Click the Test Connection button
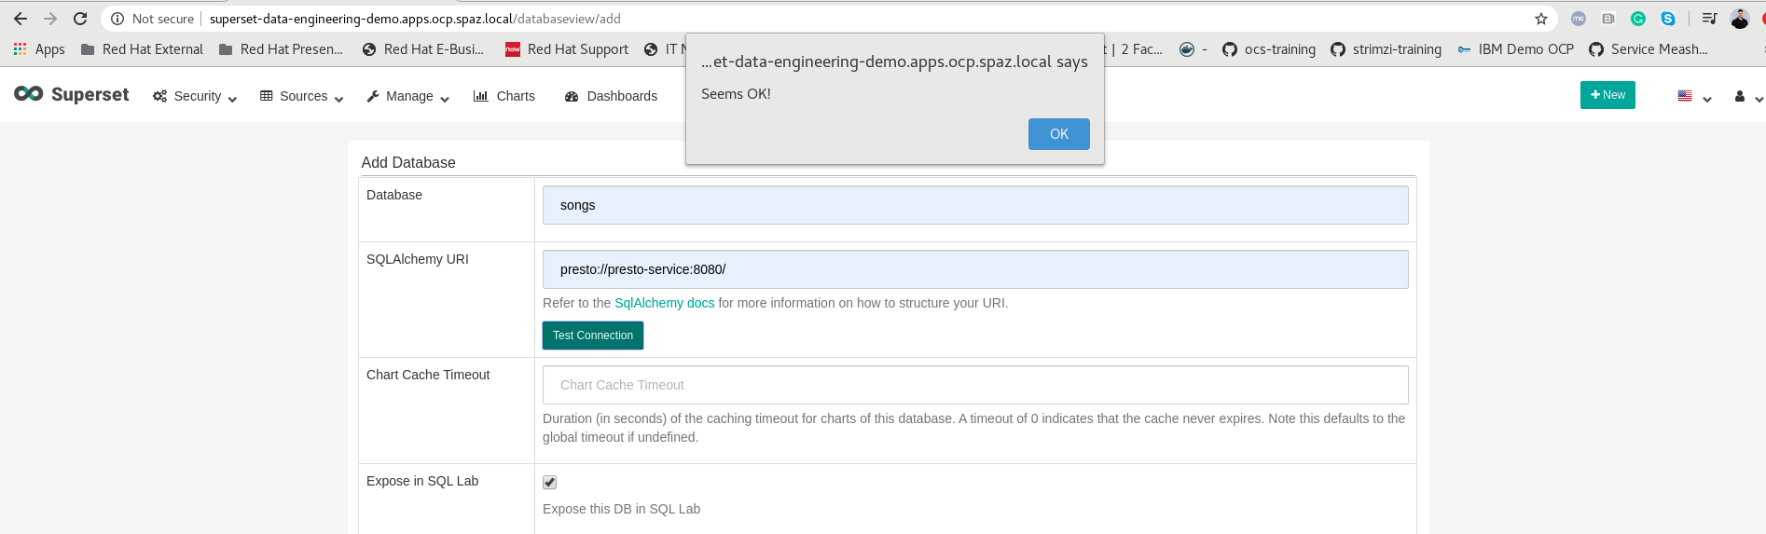The image size is (1766, 534). click(x=593, y=335)
